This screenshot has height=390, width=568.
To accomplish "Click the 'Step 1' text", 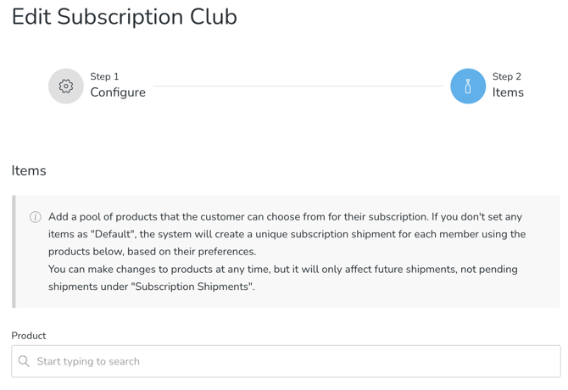I will (104, 76).
